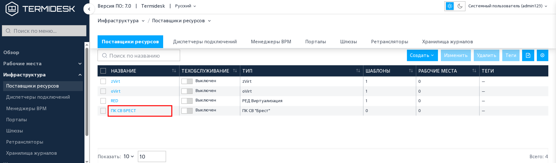This screenshot has width=556, height=163.
Task: Click the sidebar scroll-up arrow
Action: [x=87, y=44]
